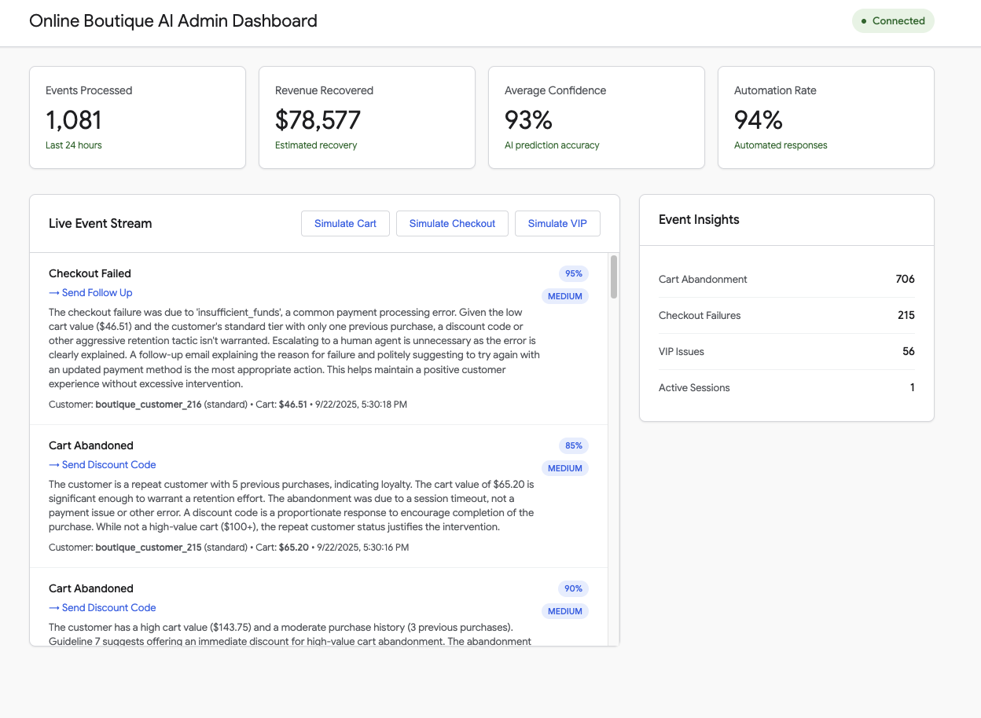Click the Send Follow Up action link

click(x=90, y=293)
